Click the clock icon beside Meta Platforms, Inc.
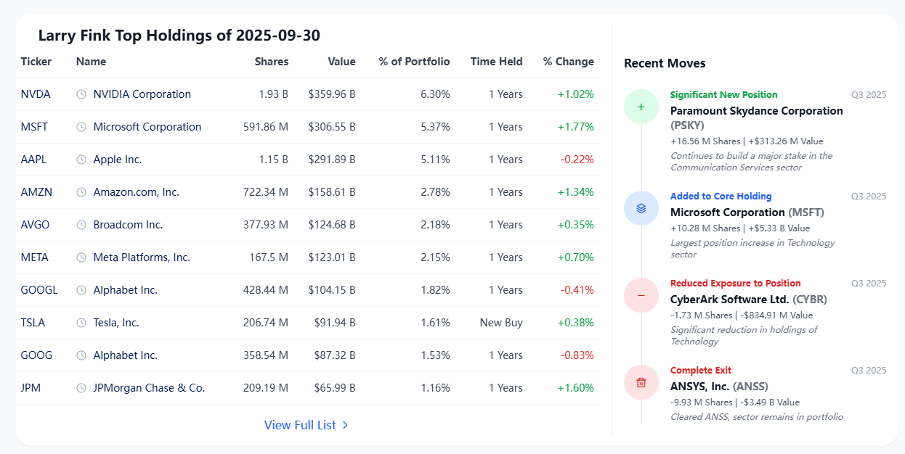This screenshot has width=905, height=454. pyautogui.click(x=81, y=257)
